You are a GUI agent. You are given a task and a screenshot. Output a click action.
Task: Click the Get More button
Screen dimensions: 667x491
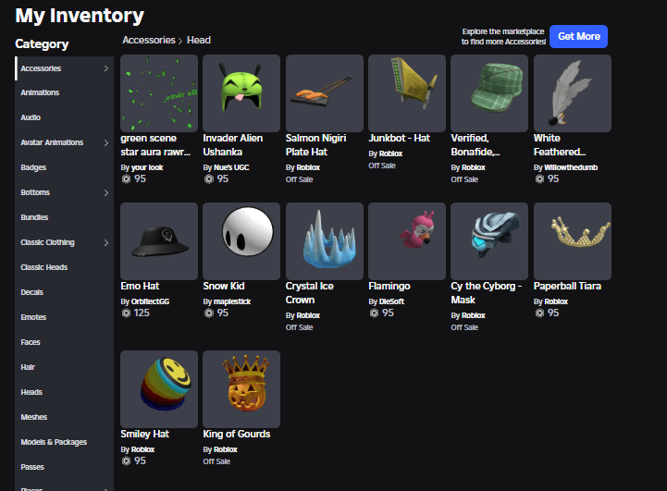click(578, 37)
